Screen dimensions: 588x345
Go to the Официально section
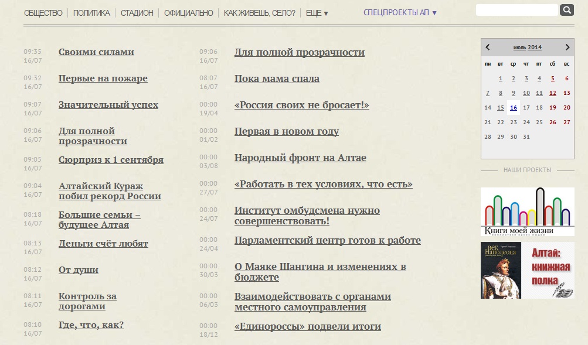188,13
